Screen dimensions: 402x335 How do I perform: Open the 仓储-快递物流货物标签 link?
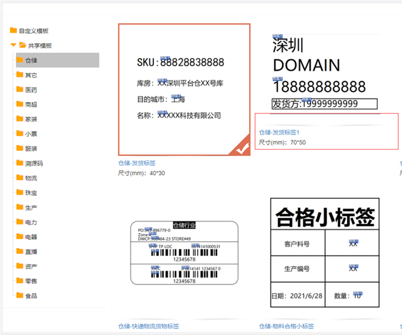148,327
